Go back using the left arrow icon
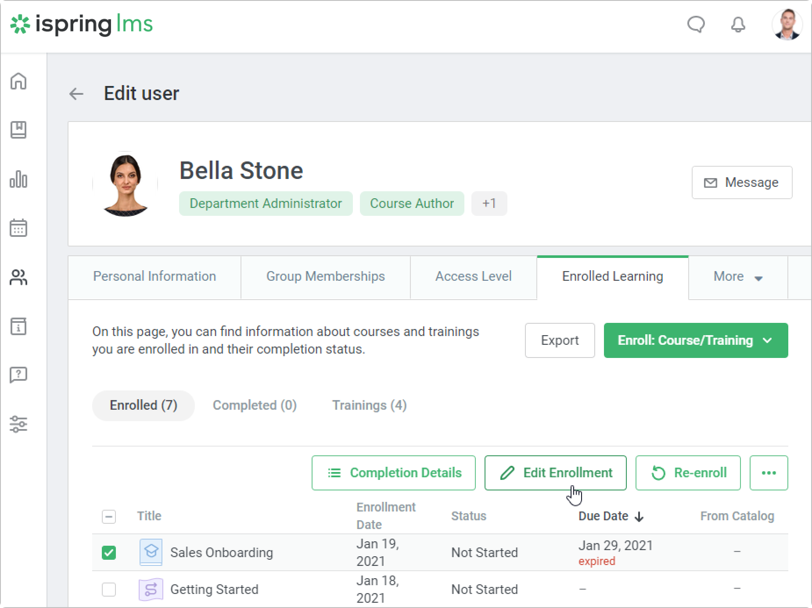The width and height of the screenshot is (812, 608). 76,93
